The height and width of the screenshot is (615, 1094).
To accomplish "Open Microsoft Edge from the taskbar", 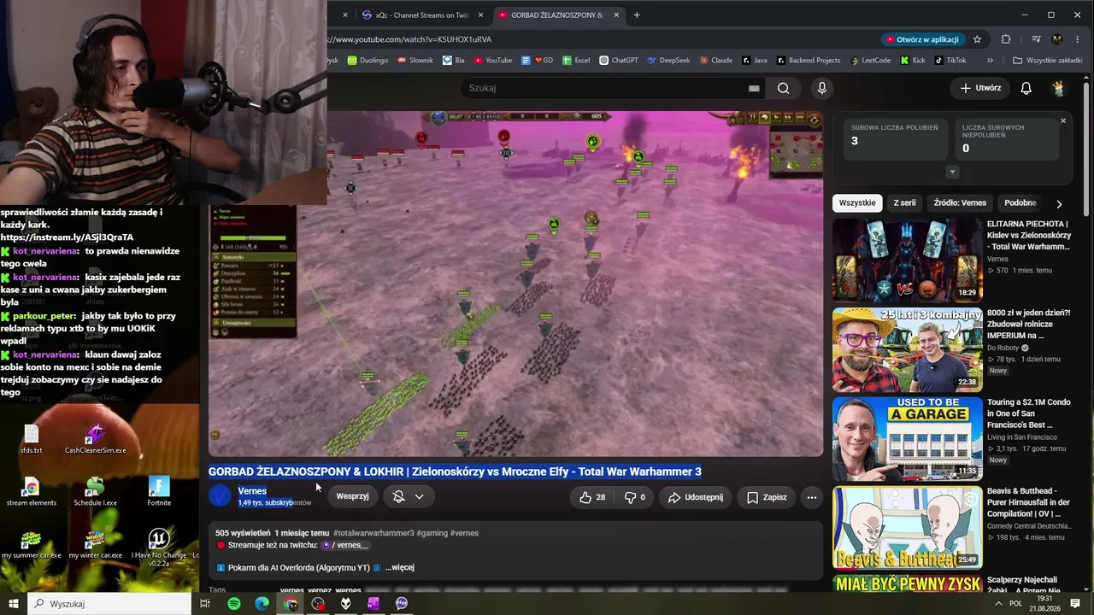I will click(262, 604).
